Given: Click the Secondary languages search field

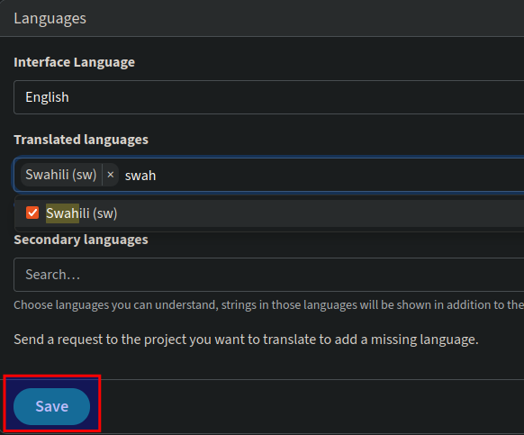Looking at the screenshot, I should click(x=268, y=275).
